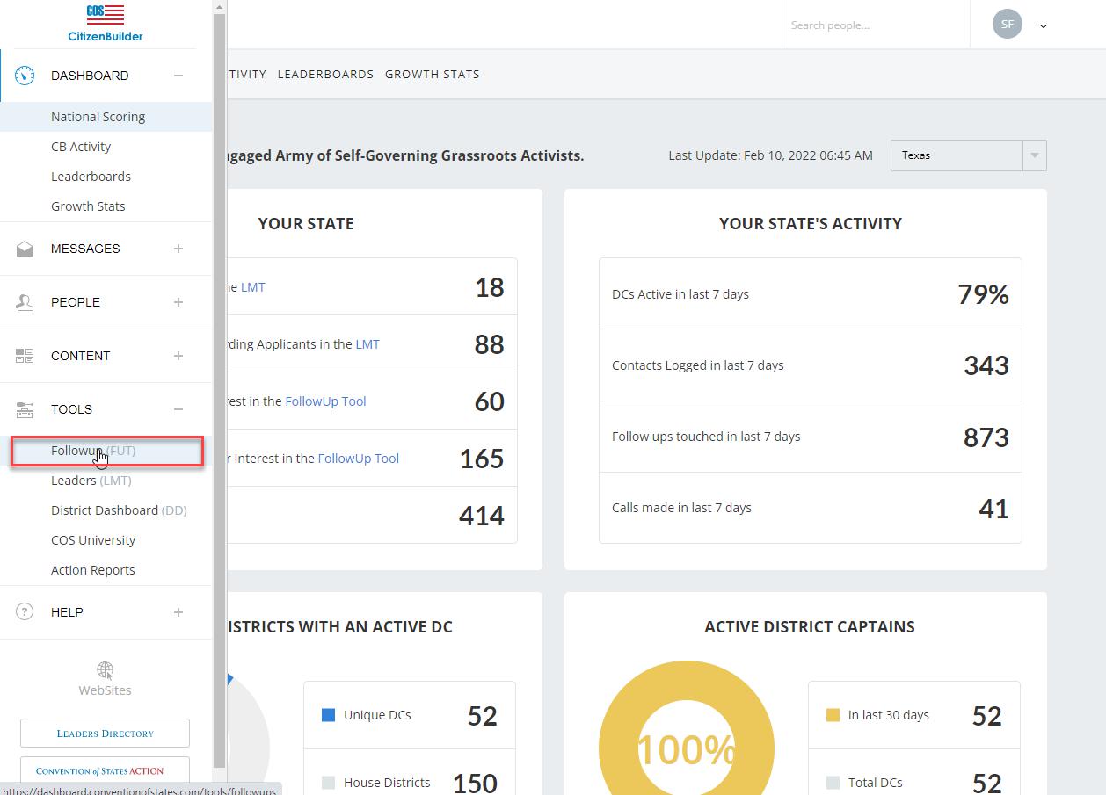Switch to the Leaderboards tab
This screenshot has height=795, width=1106.
pyautogui.click(x=325, y=75)
